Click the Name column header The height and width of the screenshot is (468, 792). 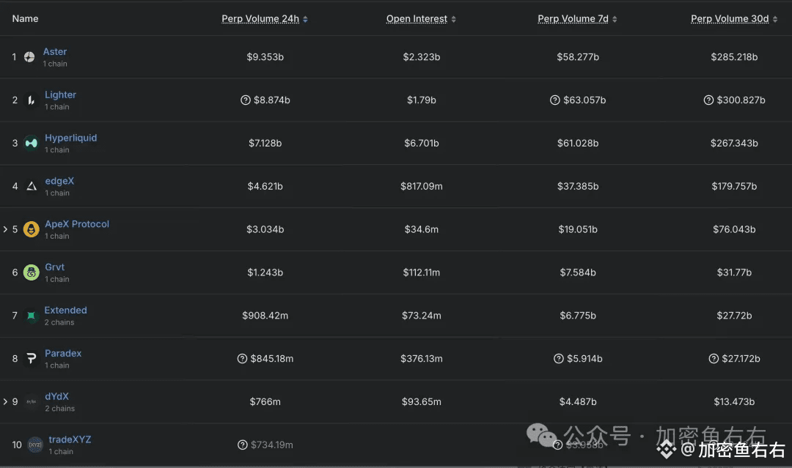click(x=25, y=18)
